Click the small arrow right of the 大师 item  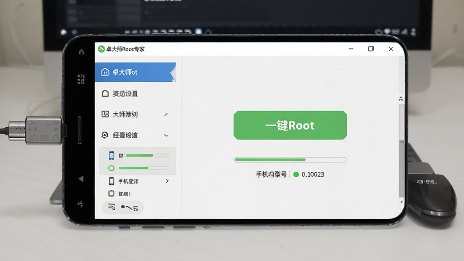click(166, 114)
